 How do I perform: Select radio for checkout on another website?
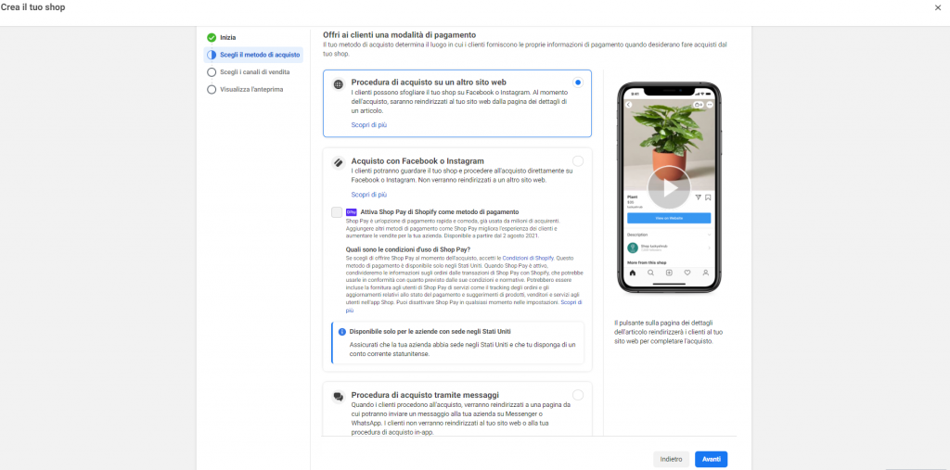(578, 83)
